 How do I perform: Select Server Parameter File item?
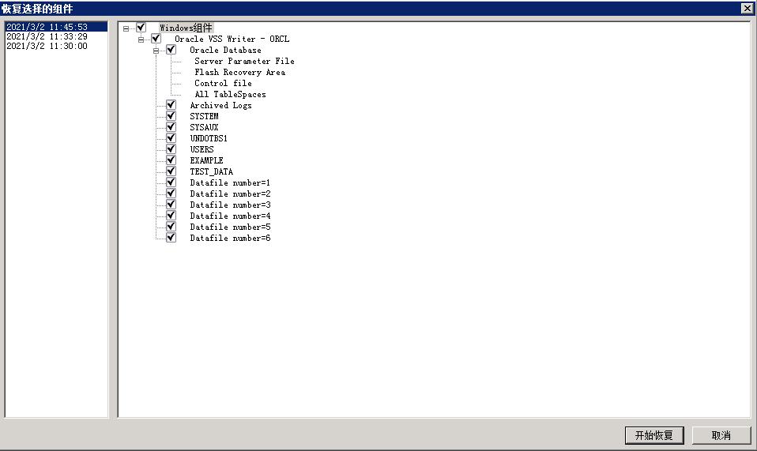pos(244,62)
